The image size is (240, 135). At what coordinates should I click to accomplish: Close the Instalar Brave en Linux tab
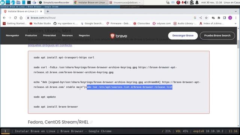coord(41,12)
